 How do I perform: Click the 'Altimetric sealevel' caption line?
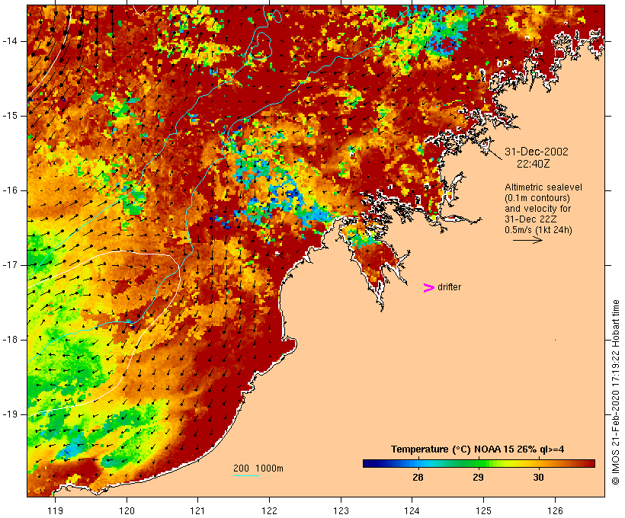(543, 187)
